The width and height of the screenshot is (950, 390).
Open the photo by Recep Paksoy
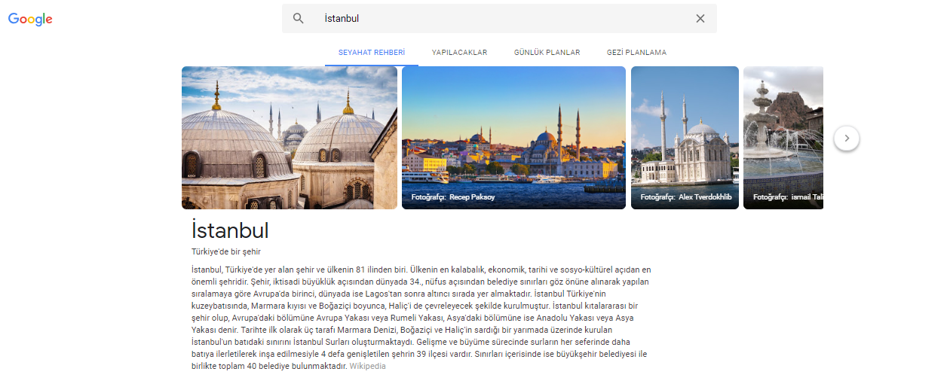(513, 138)
